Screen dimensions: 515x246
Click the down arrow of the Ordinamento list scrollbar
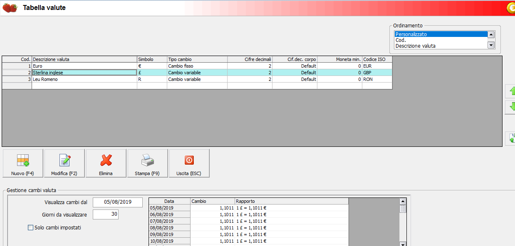491,45
